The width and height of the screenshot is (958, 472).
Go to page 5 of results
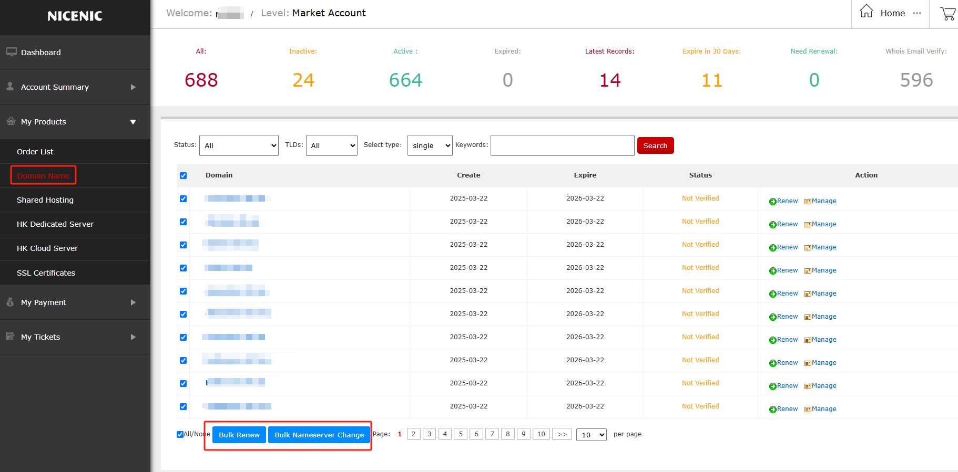(x=461, y=434)
